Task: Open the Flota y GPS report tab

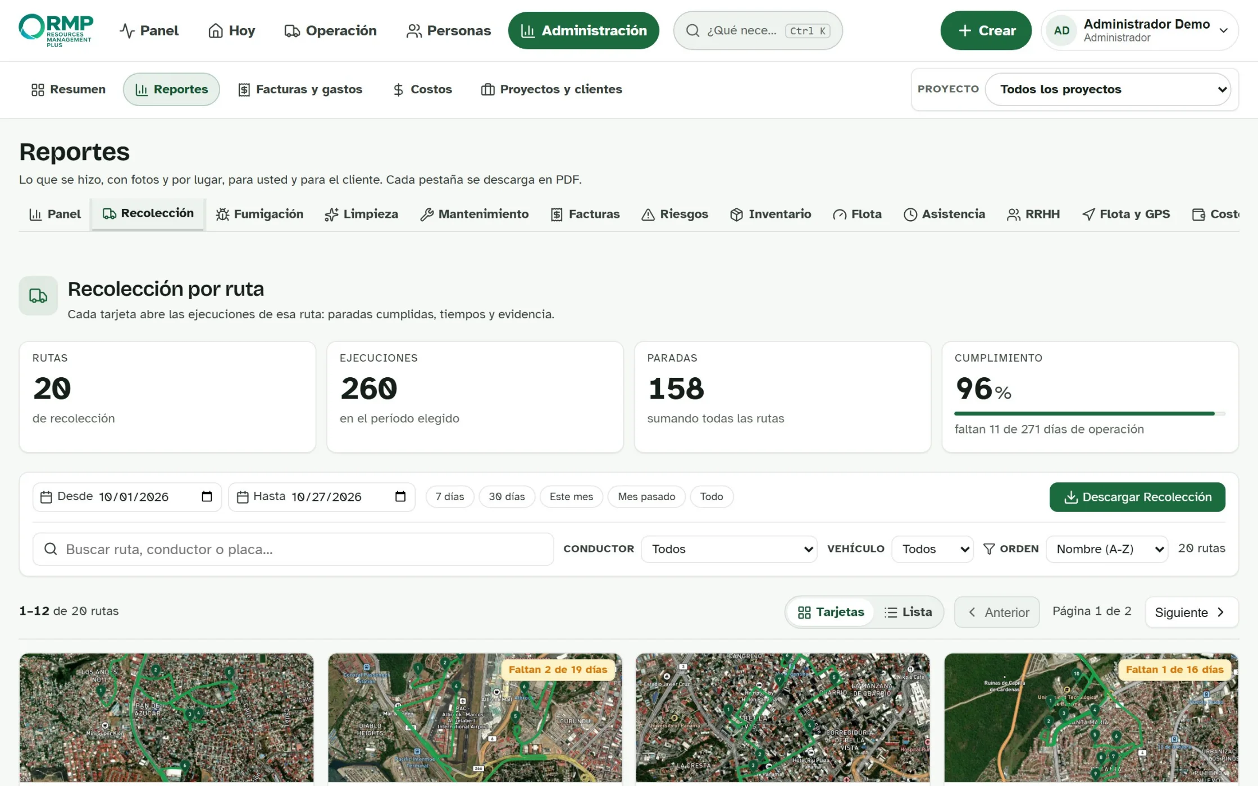Action: tap(1126, 214)
